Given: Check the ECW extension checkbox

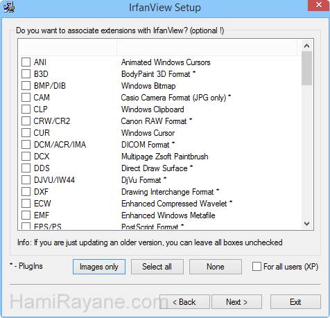Looking at the screenshot, I should [x=26, y=204].
